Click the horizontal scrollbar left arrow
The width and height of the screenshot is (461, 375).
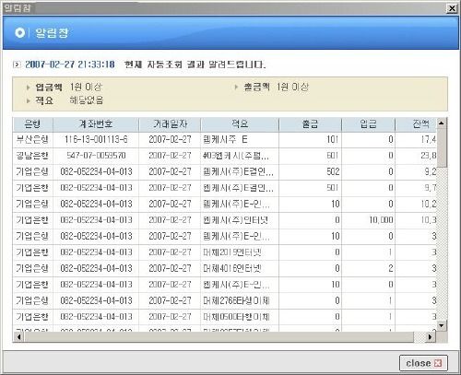[18, 337]
